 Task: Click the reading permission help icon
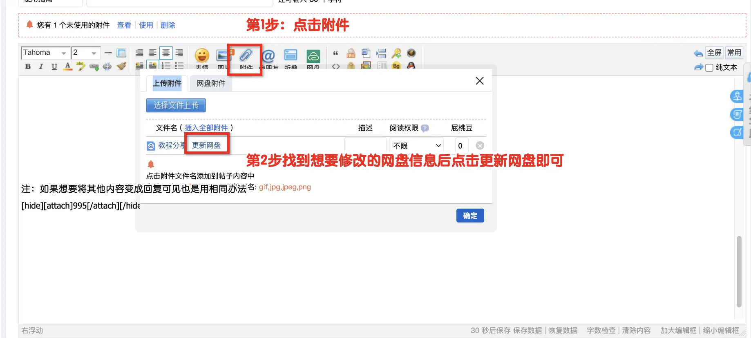[x=425, y=128]
